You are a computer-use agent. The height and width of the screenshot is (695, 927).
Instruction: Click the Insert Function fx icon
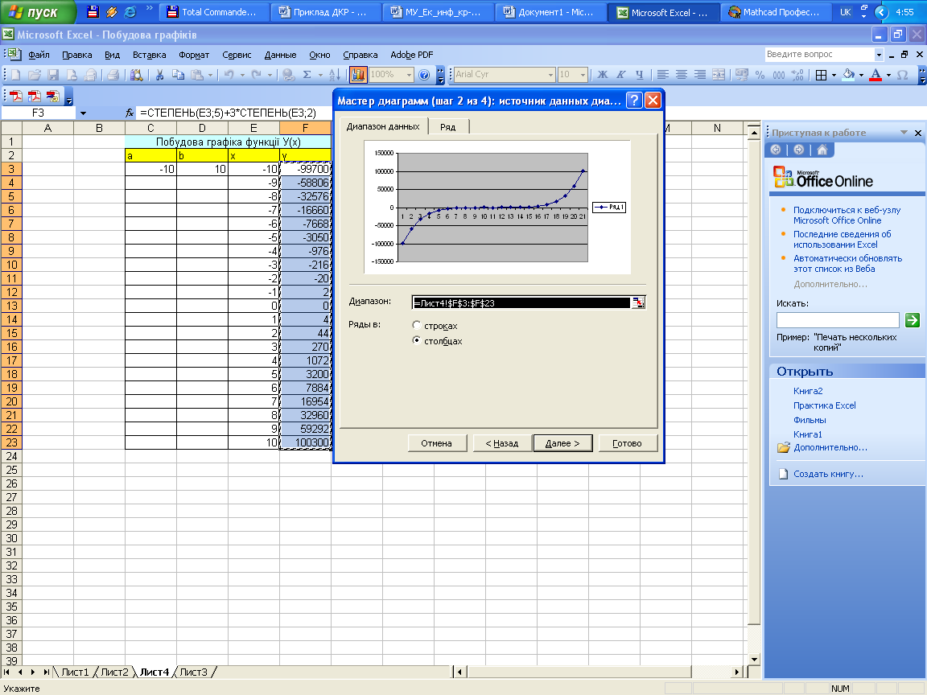tap(130, 113)
